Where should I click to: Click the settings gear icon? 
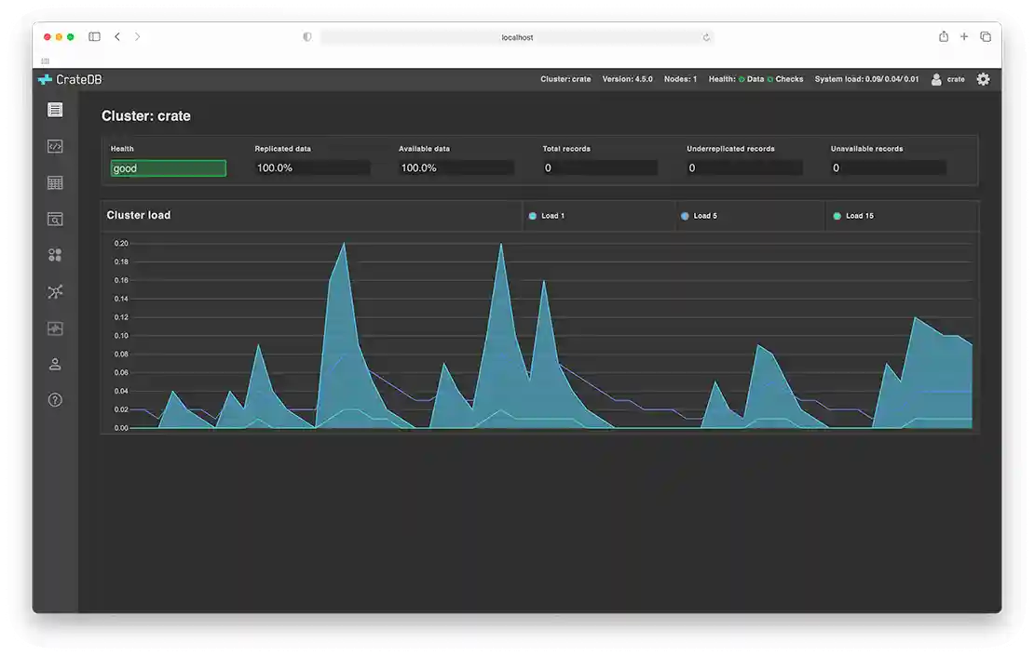pos(983,79)
